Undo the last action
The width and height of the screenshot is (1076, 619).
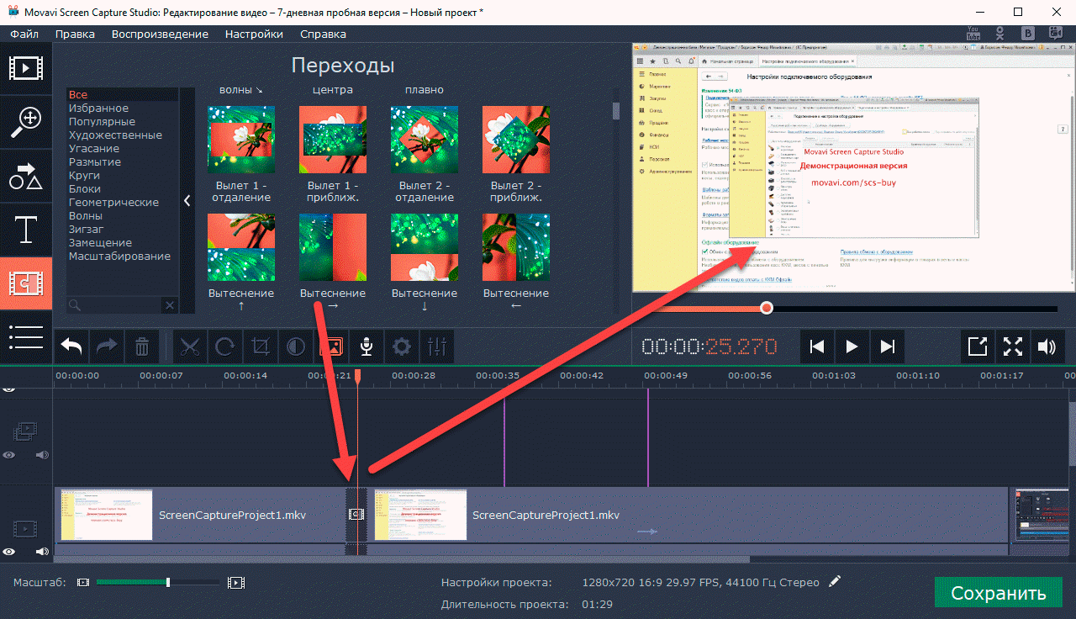tap(72, 346)
